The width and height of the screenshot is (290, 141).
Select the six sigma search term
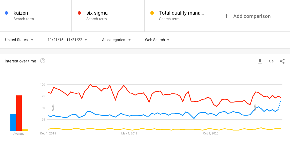pos(97,13)
